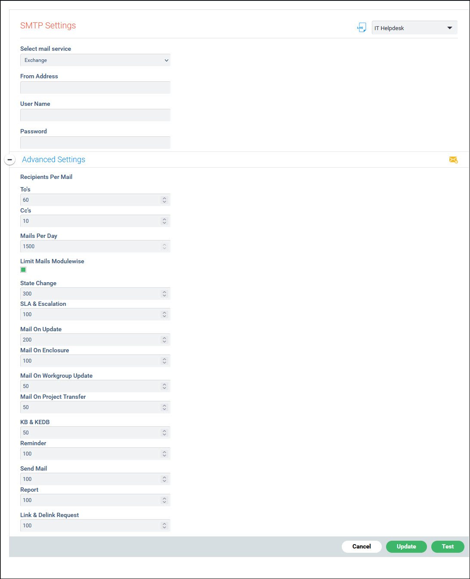
Task: Decrement the Cc's value with its stepper
Action: 164,222
